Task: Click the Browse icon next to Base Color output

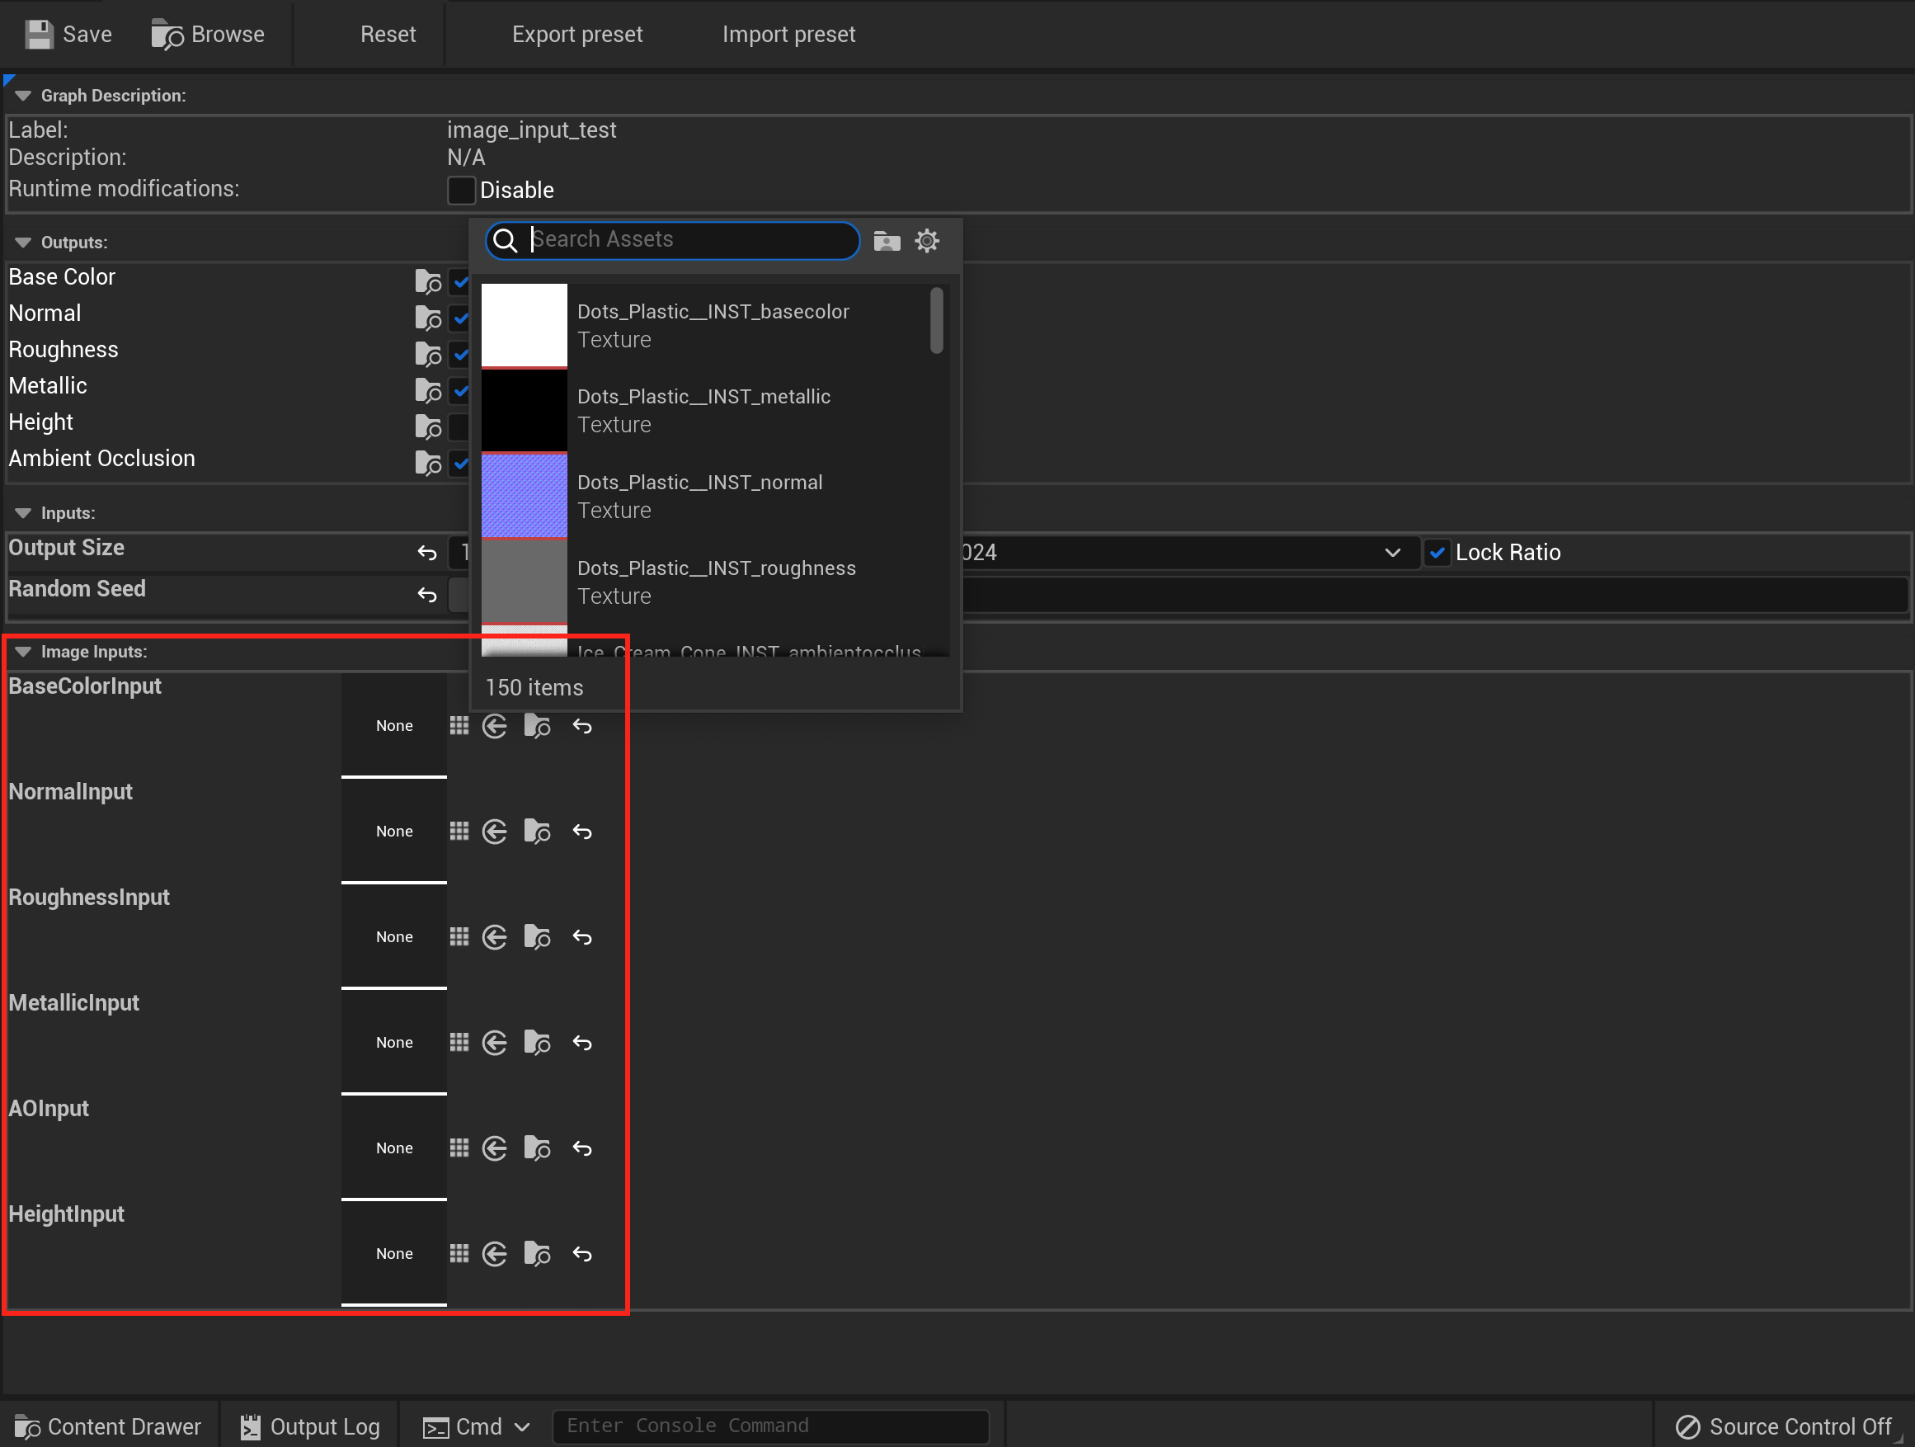Action: click(429, 280)
